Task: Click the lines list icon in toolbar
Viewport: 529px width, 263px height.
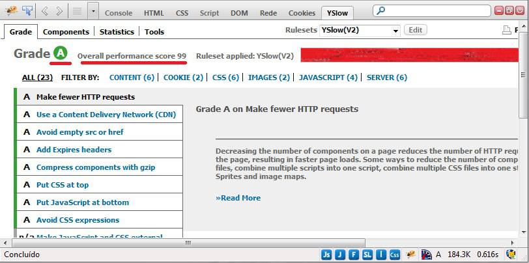Action: pyautogui.click(x=78, y=12)
